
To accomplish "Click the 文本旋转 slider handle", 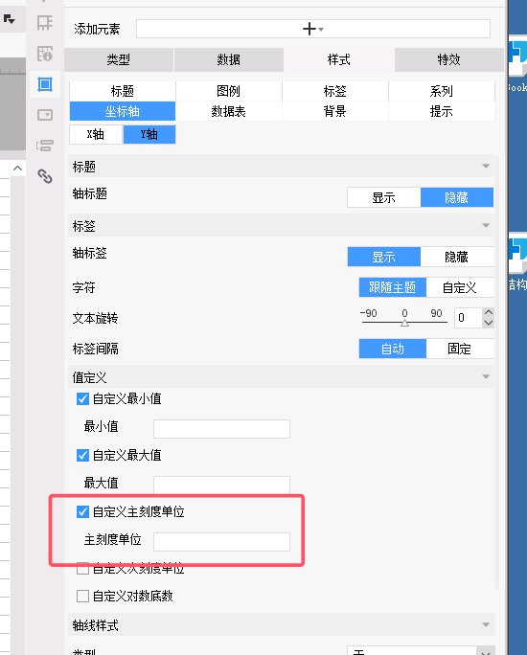I will tap(404, 323).
